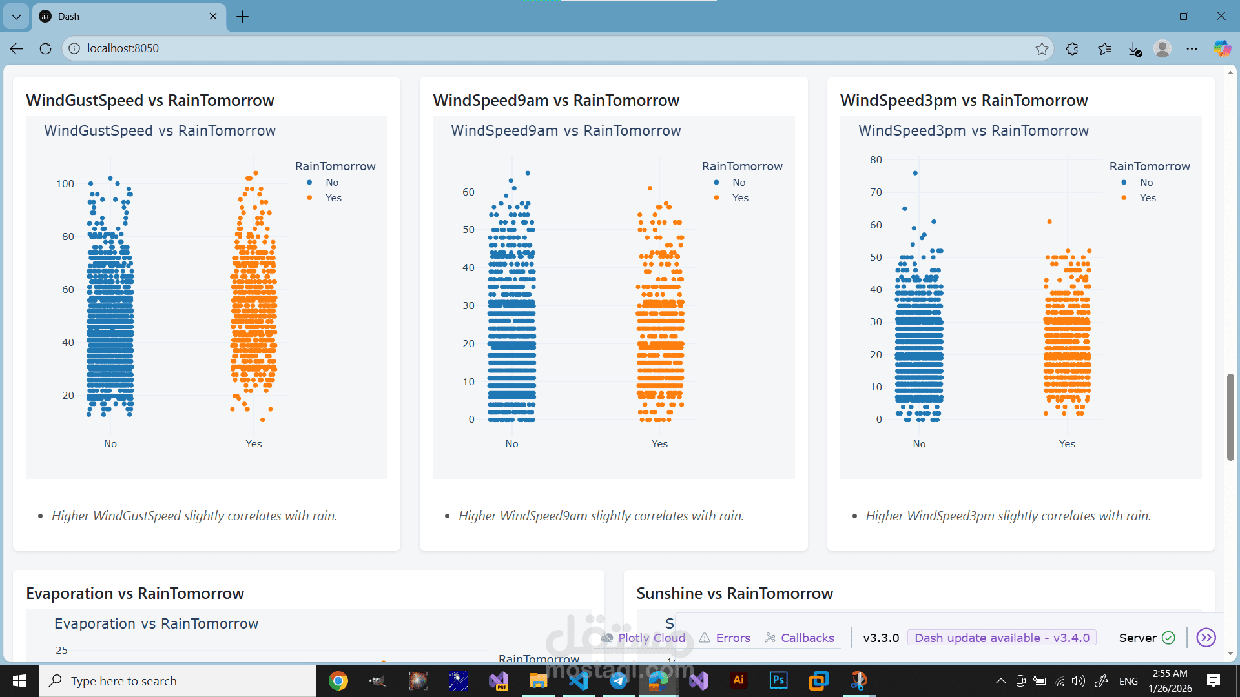Image resolution: width=1240 pixels, height=697 pixels.
Task: Toggle 'No' legend in WindGustSpeed chart
Action: point(331,183)
